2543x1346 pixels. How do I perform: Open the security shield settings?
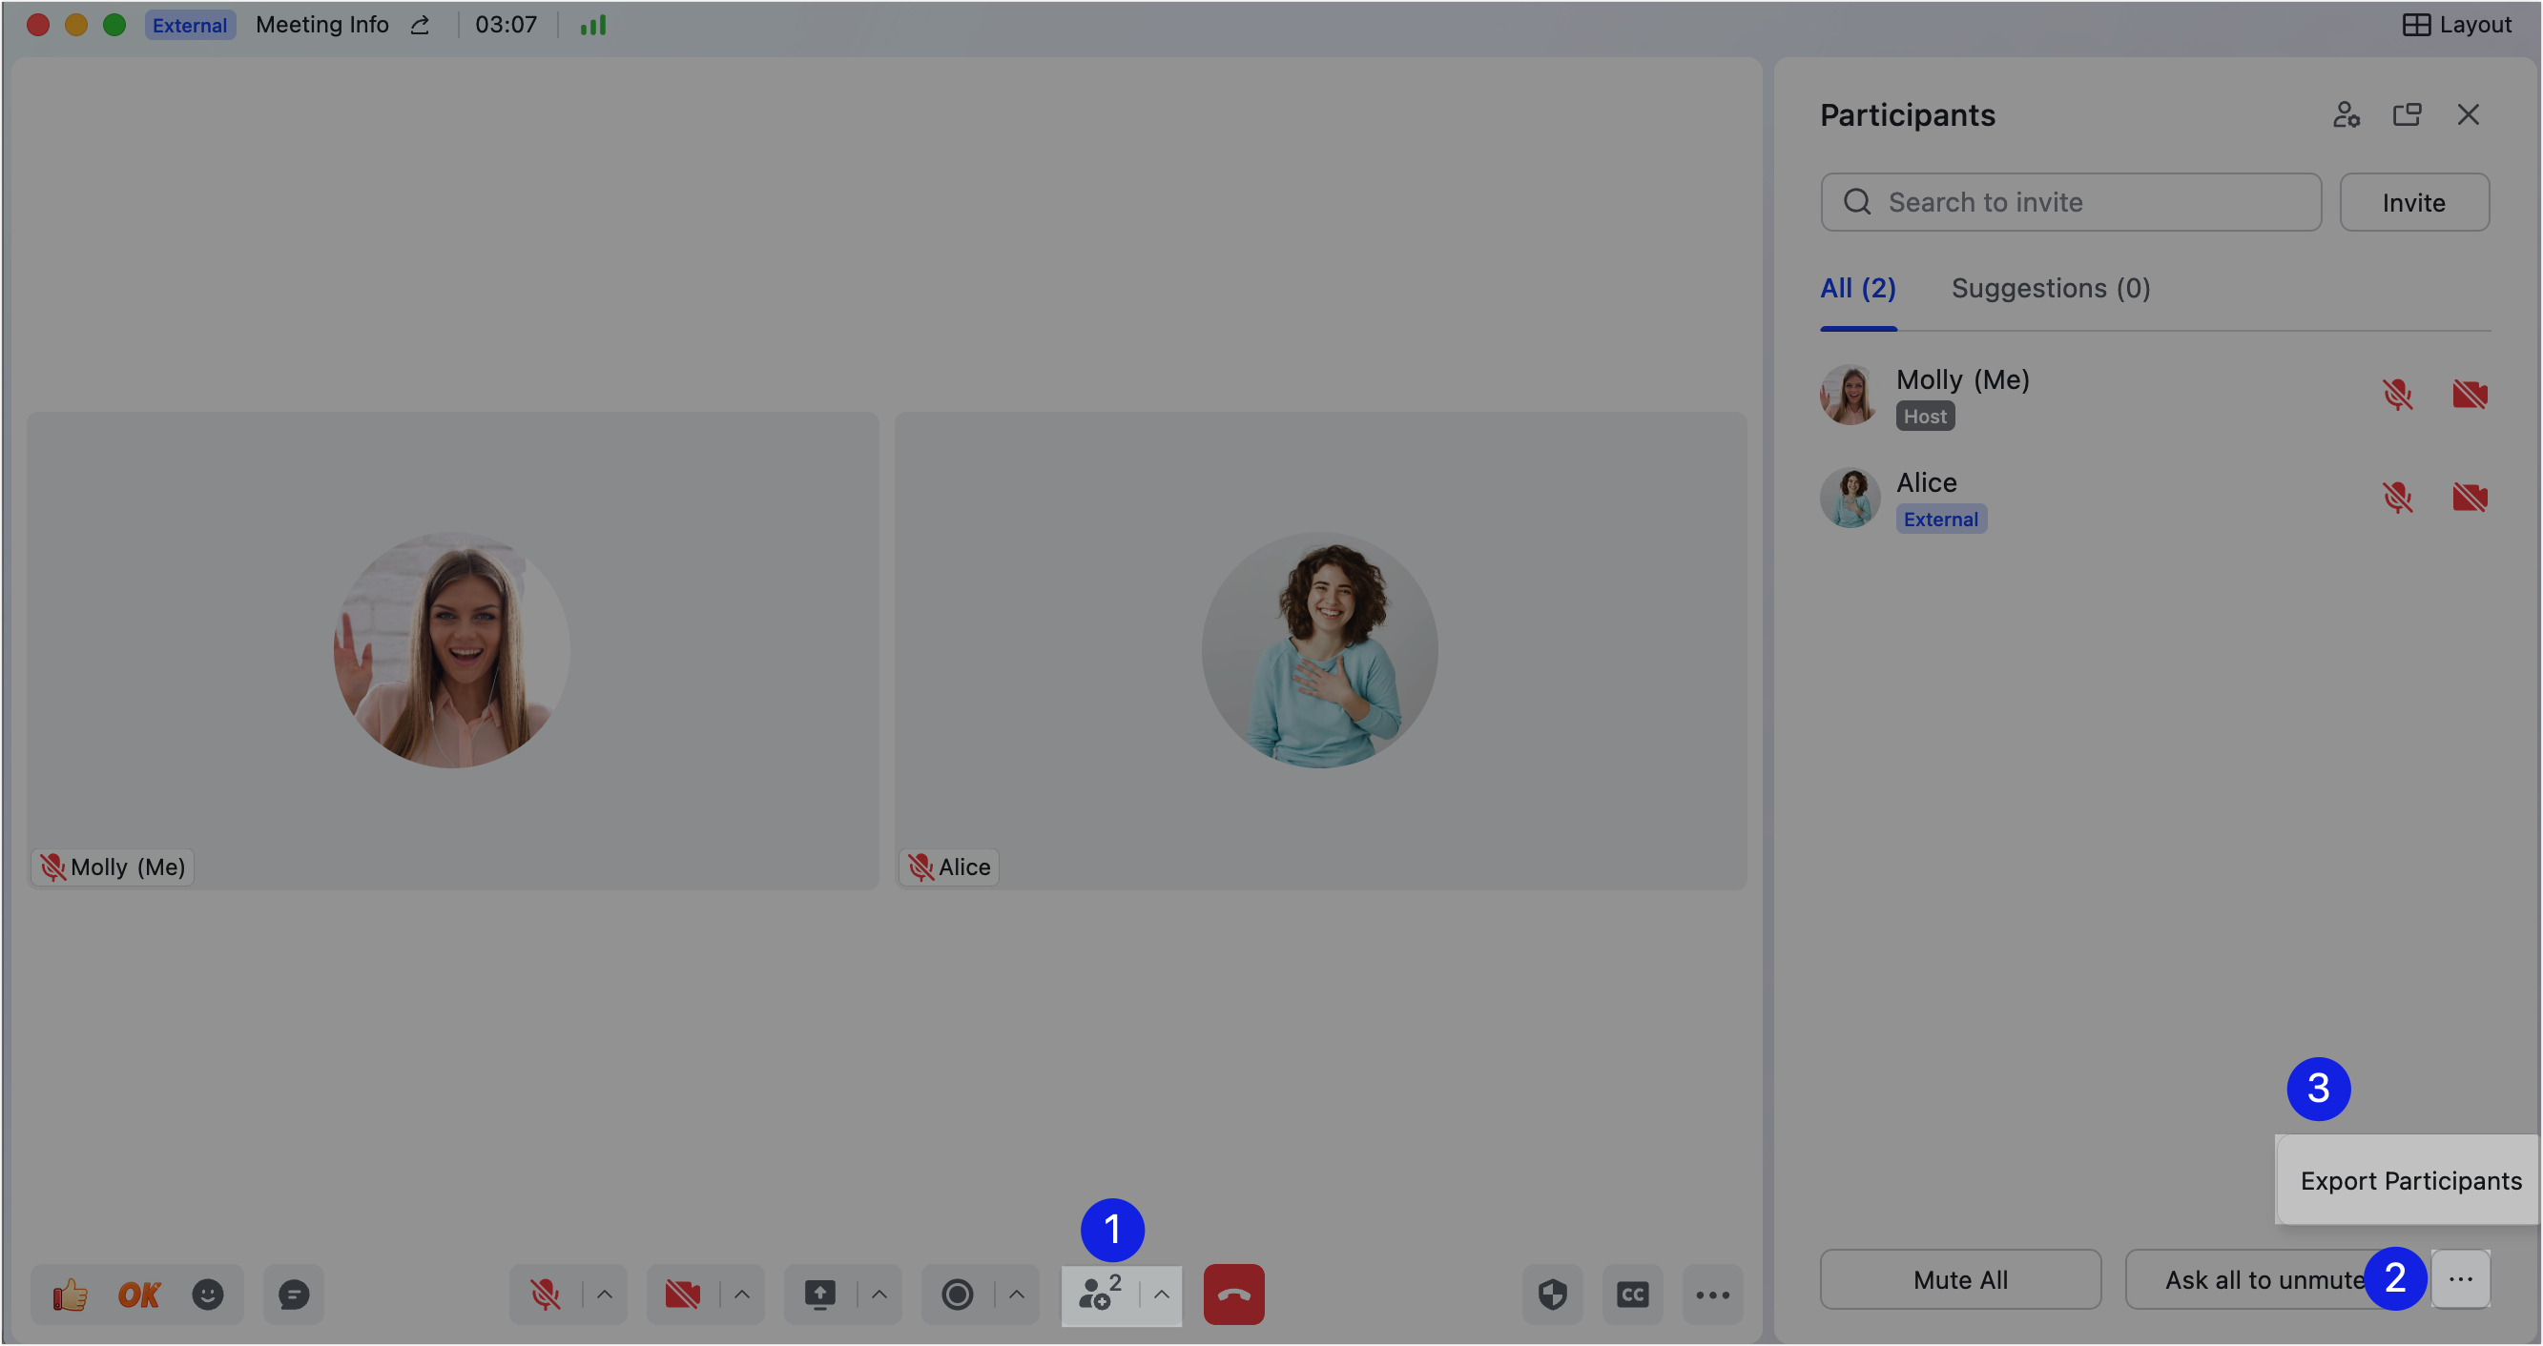tap(1552, 1294)
